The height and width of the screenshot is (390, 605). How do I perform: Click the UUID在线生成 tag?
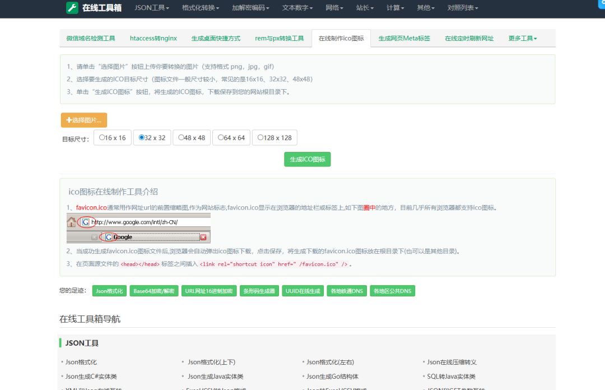click(x=302, y=291)
